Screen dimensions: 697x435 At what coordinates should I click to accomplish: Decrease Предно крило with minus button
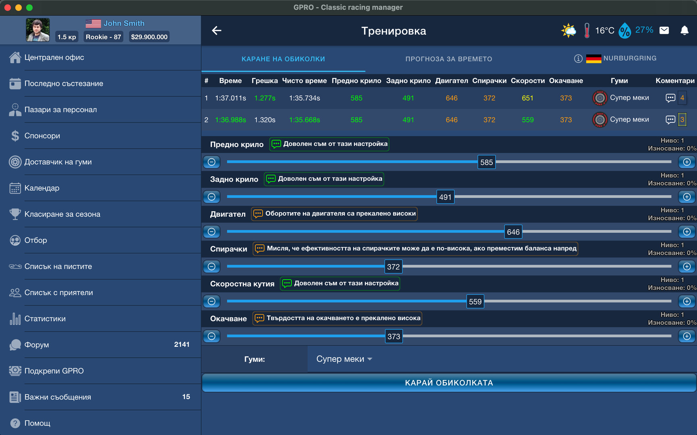(212, 162)
